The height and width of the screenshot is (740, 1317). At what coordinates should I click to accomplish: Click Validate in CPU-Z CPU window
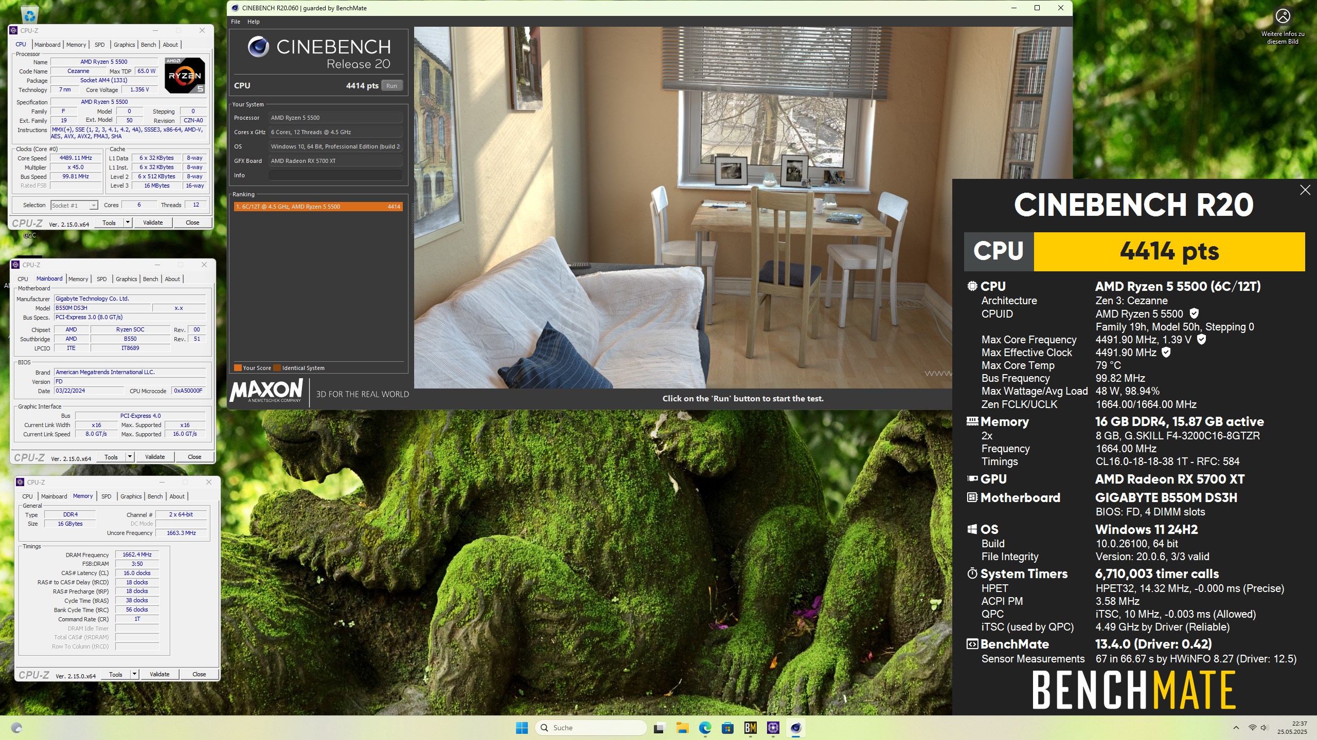click(153, 223)
